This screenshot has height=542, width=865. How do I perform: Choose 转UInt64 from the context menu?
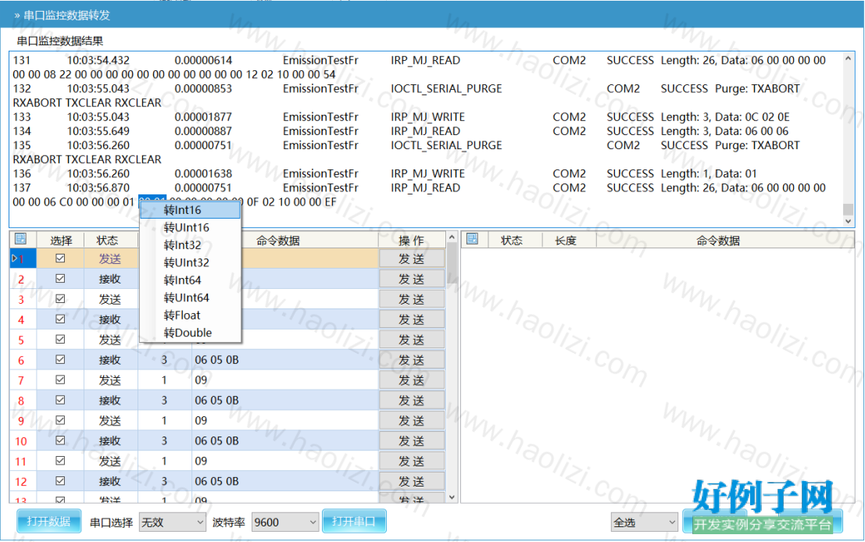click(x=191, y=298)
